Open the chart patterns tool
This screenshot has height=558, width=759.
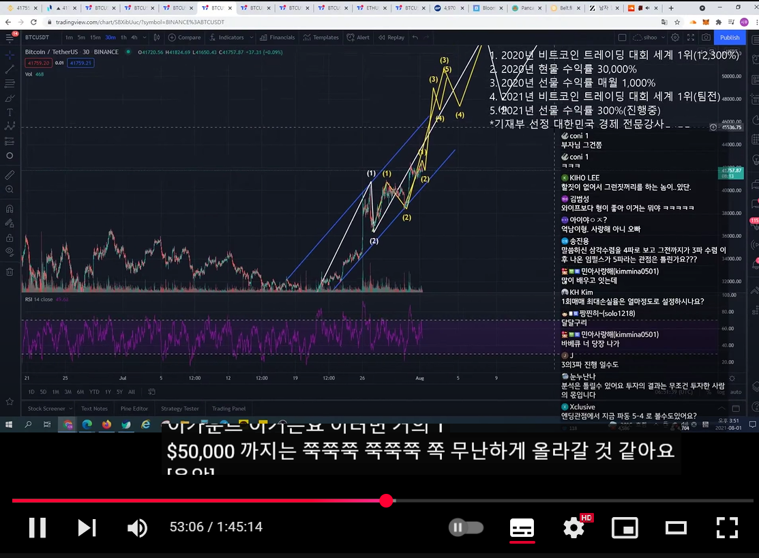[10, 126]
